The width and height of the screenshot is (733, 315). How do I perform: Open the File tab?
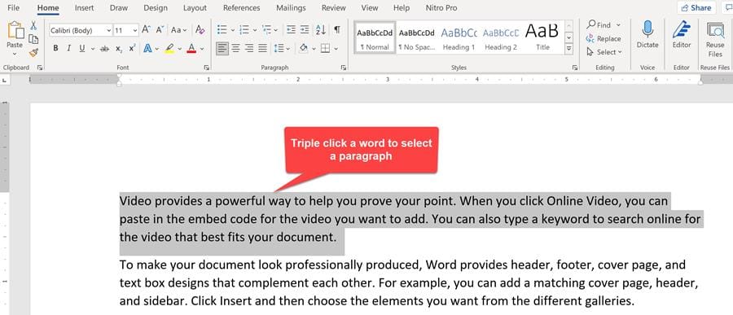point(14,8)
